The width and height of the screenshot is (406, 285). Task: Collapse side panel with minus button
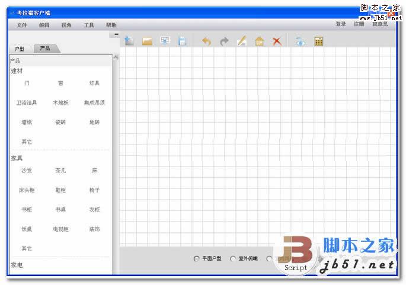coord(116,34)
